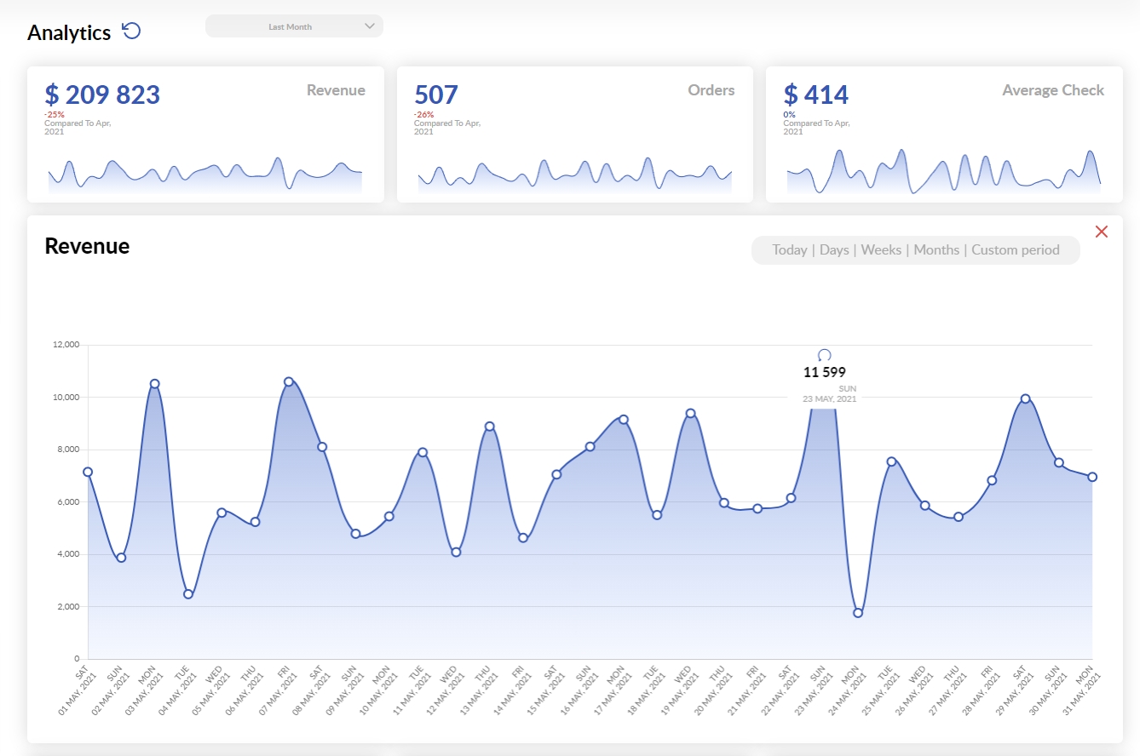
Task: Open the Last Month period dropdown
Action: [x=294, y=26]
